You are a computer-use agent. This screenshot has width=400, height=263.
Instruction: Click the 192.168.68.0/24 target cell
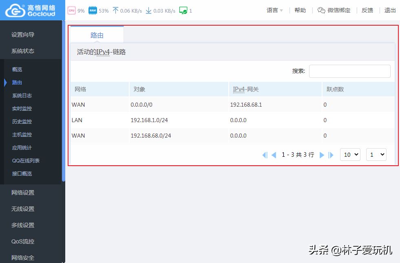click(x=151, y=136)
